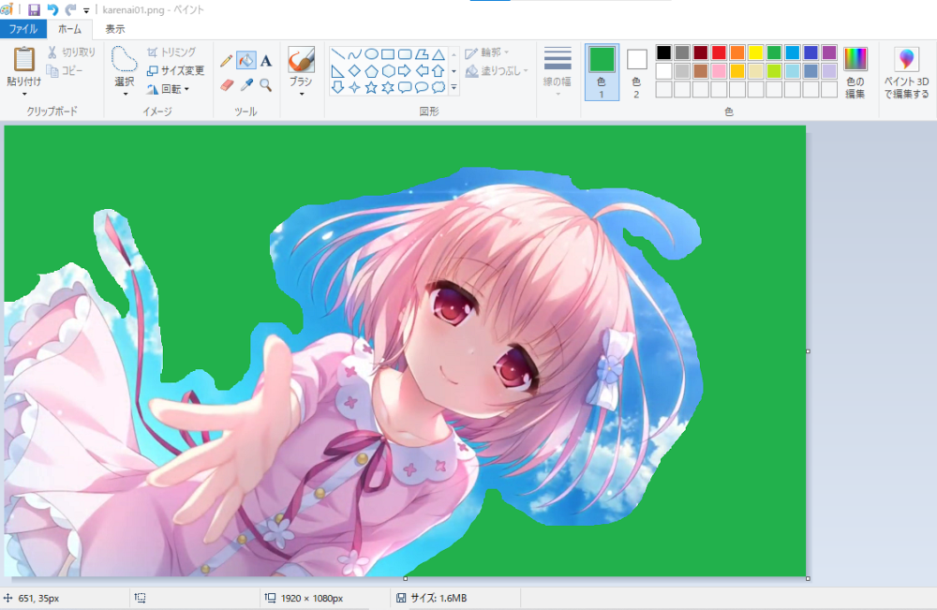Choose the Five-point star shape
The width and height of the screenshot is (937, 610).
[x=371, y=88]
